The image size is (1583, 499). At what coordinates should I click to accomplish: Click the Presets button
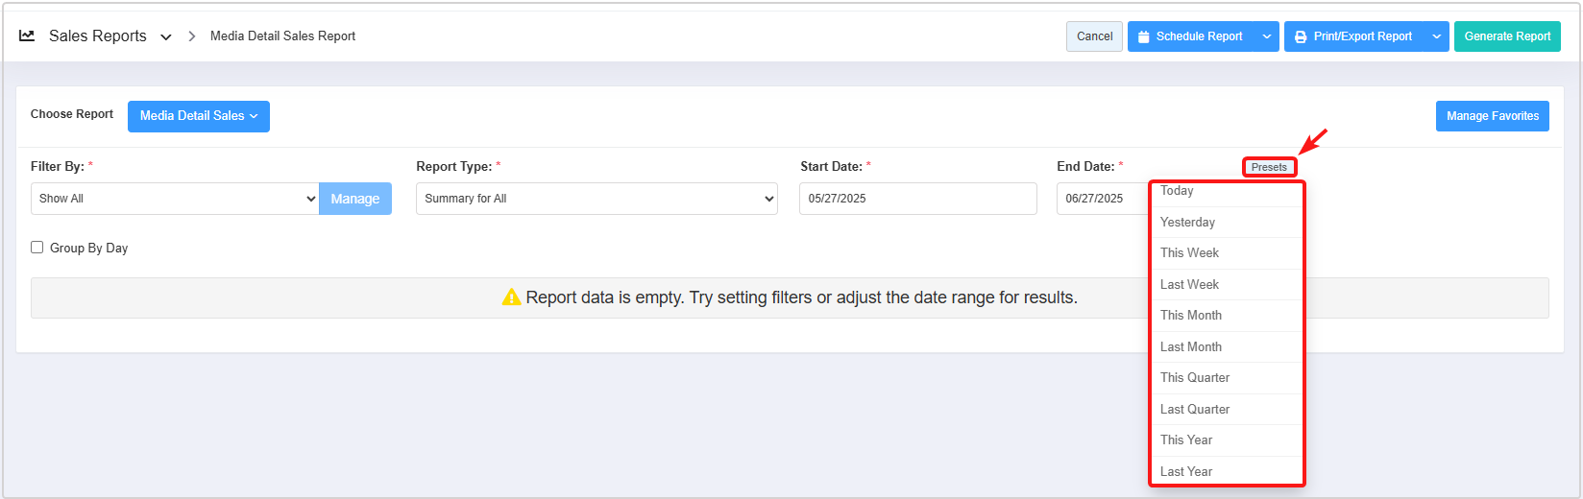point(1269,167)
